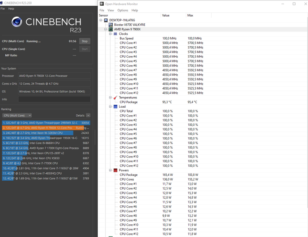Select the Biostar X670E VALKYRIE mainboard icon
The width and height of the screenshot is (308, 237).
(110, 25)
